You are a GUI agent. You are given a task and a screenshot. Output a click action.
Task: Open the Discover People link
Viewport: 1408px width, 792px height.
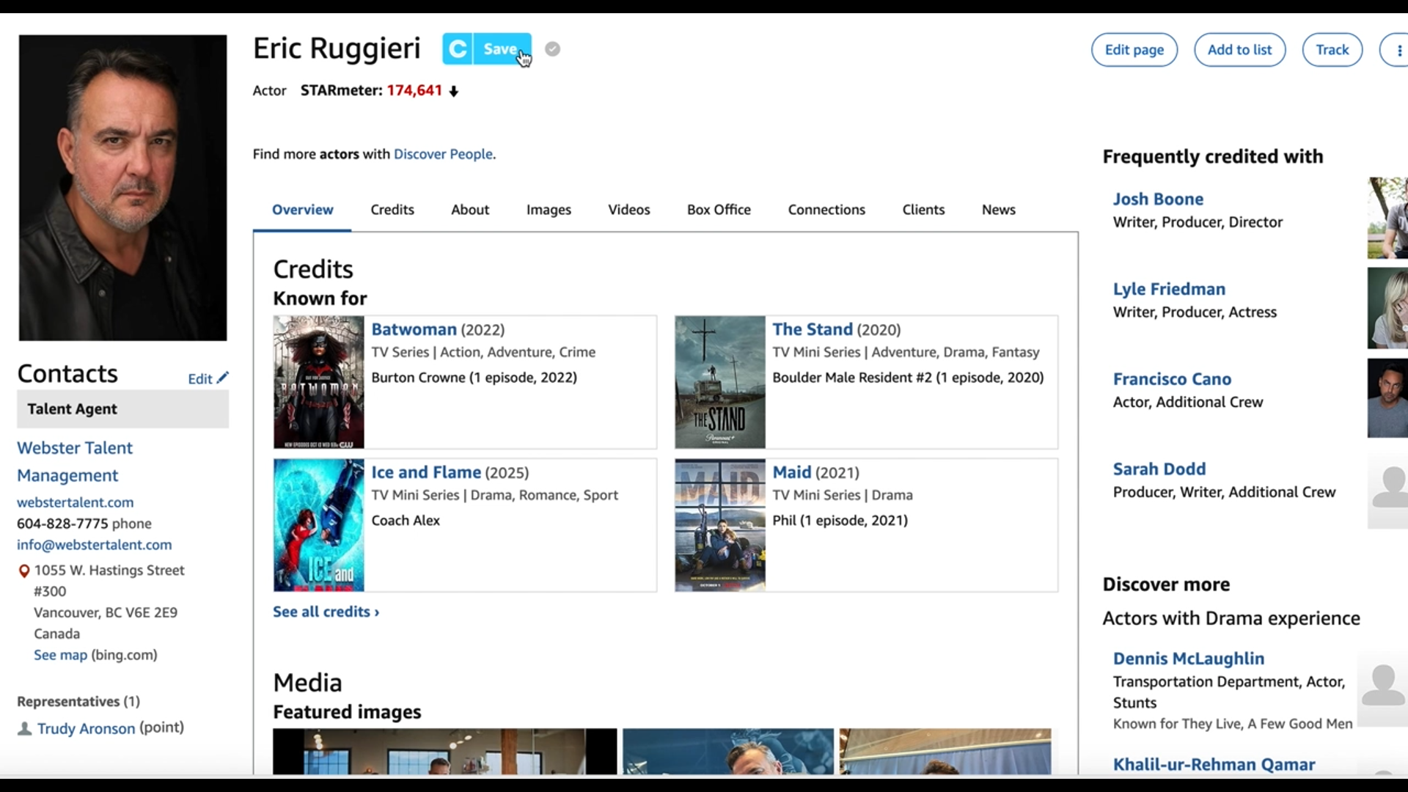click(443, 154)
